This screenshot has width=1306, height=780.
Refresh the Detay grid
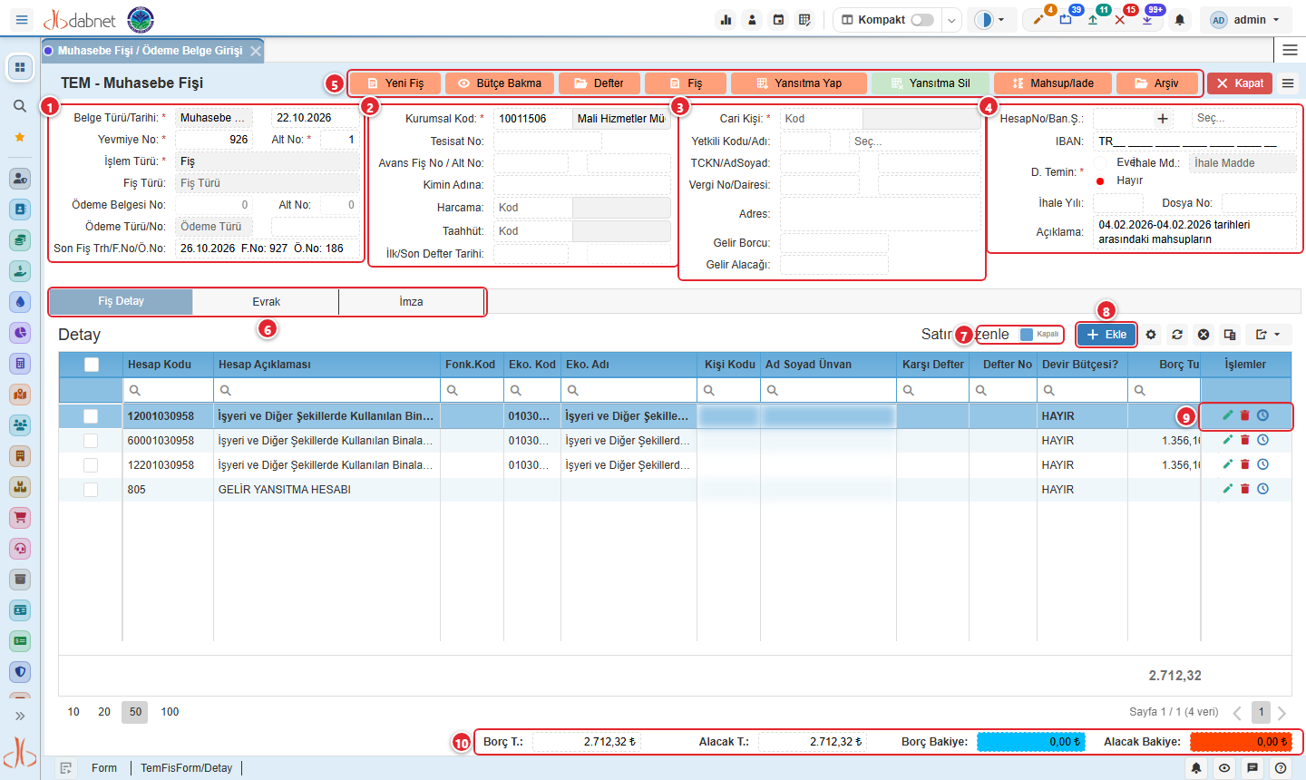click(x=1177, y=335)
